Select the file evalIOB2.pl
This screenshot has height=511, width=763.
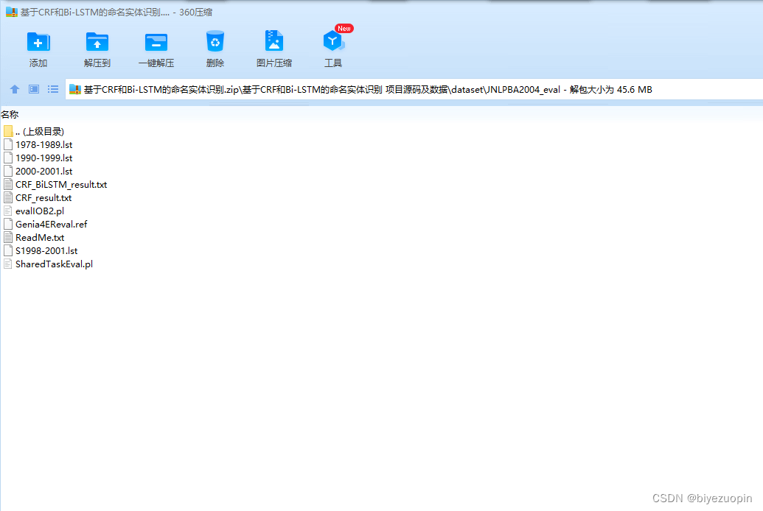point(40,211)
